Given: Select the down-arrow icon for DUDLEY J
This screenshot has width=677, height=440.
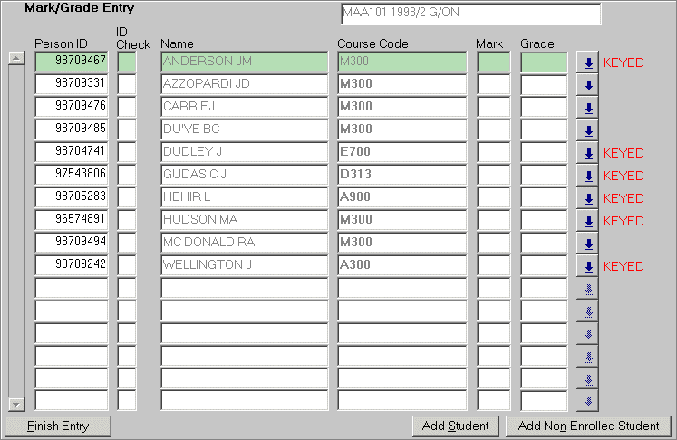Looking at the screenshot, I should (x=588, y=153).
